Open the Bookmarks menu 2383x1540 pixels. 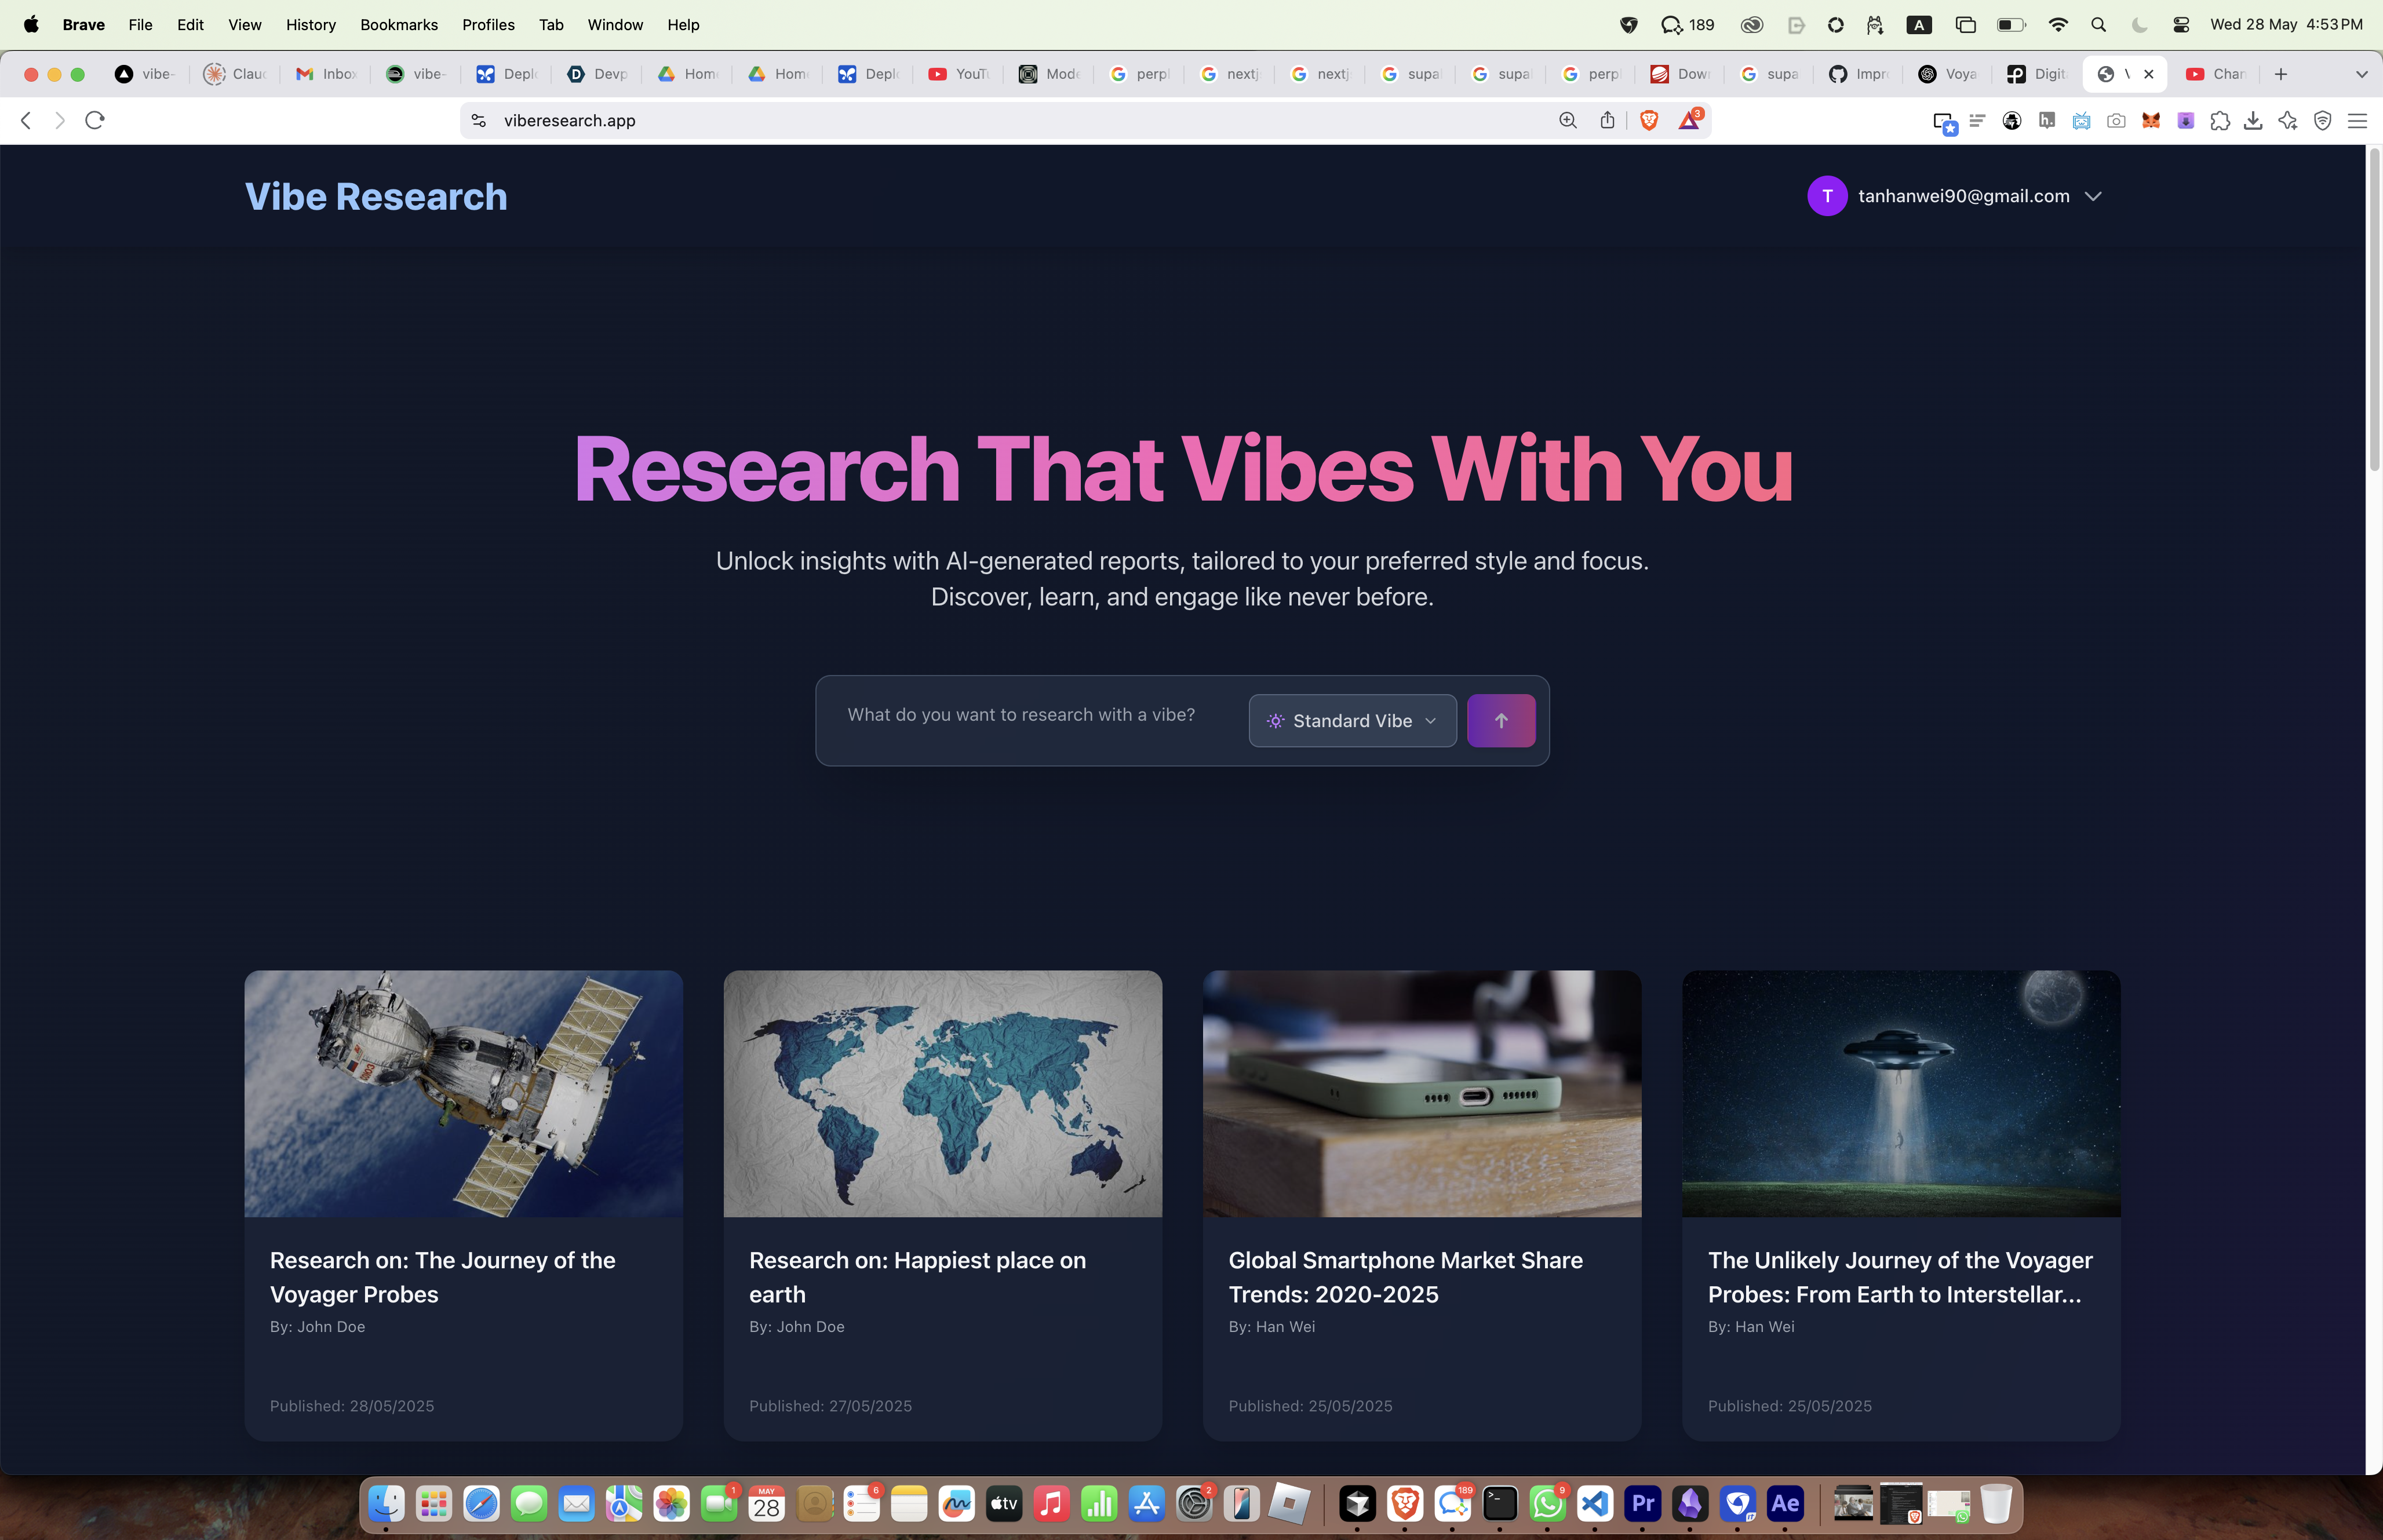[398, 24]
